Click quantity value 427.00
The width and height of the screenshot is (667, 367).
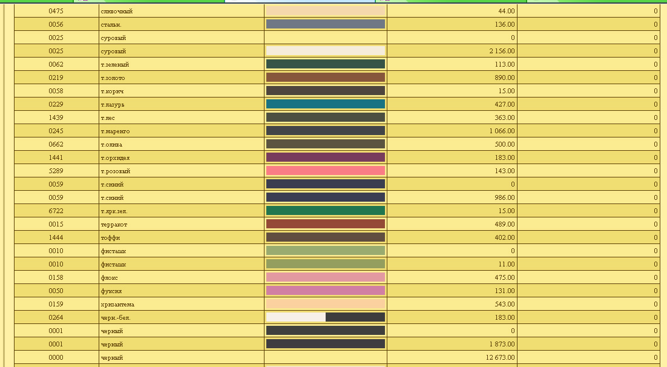505,104
